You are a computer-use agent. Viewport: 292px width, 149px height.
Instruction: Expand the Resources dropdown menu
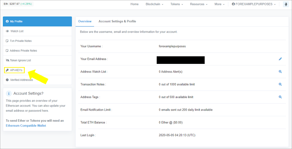[x=199, y=4]
